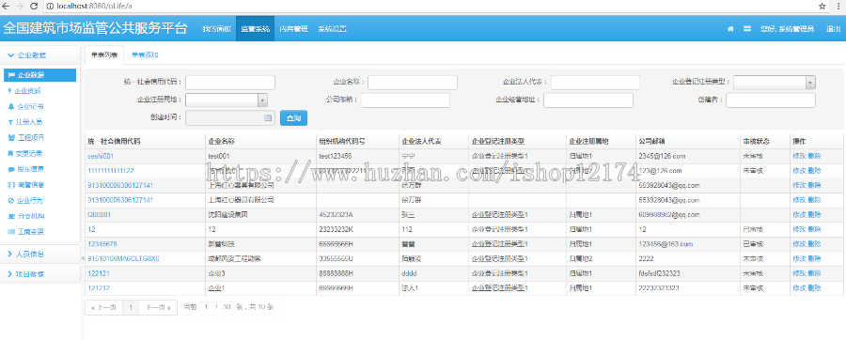846x340 pixels.
Task: Collapse sidebar with the small left-arrow handle
Action: point(83,258)
